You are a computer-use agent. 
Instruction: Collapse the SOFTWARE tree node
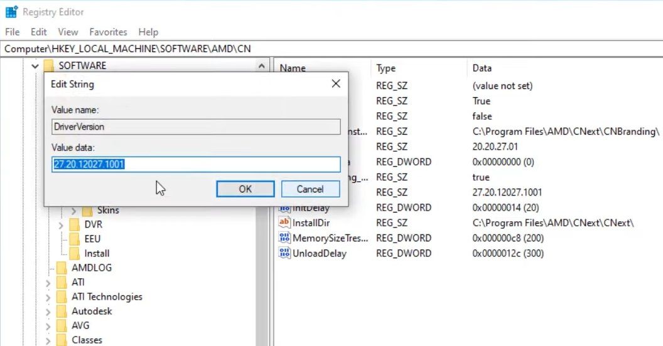[35, 66]
